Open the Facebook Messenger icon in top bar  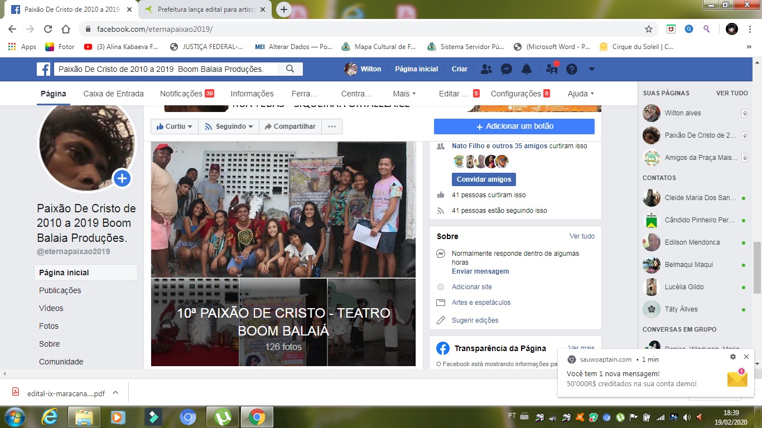point(507,69)
